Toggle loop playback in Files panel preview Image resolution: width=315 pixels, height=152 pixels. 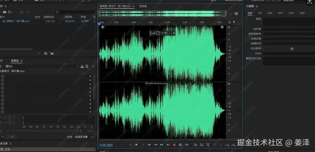pos(46,53)
